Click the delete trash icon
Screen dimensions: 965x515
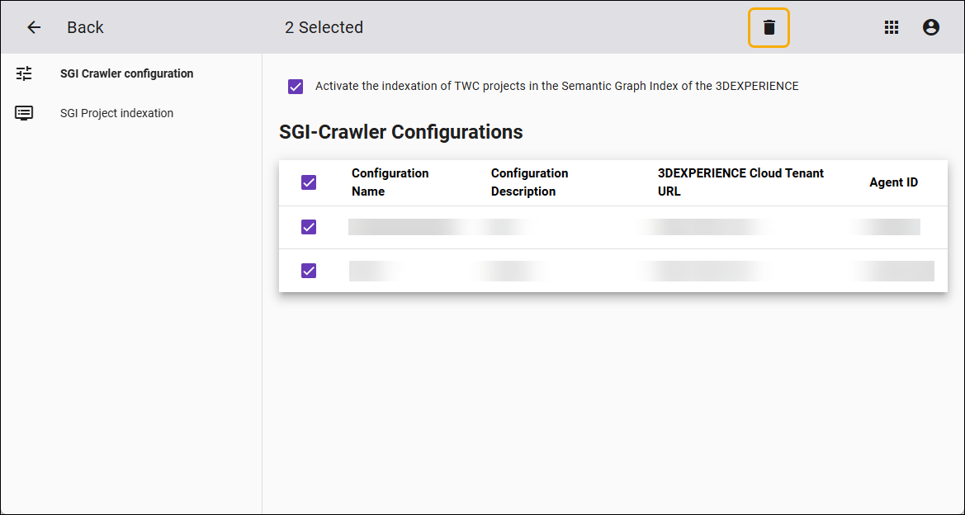click(x=769, y=27)
